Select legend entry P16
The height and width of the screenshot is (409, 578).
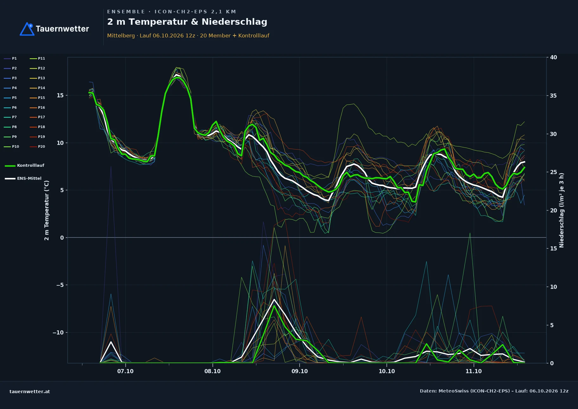(x=37, y=108)
